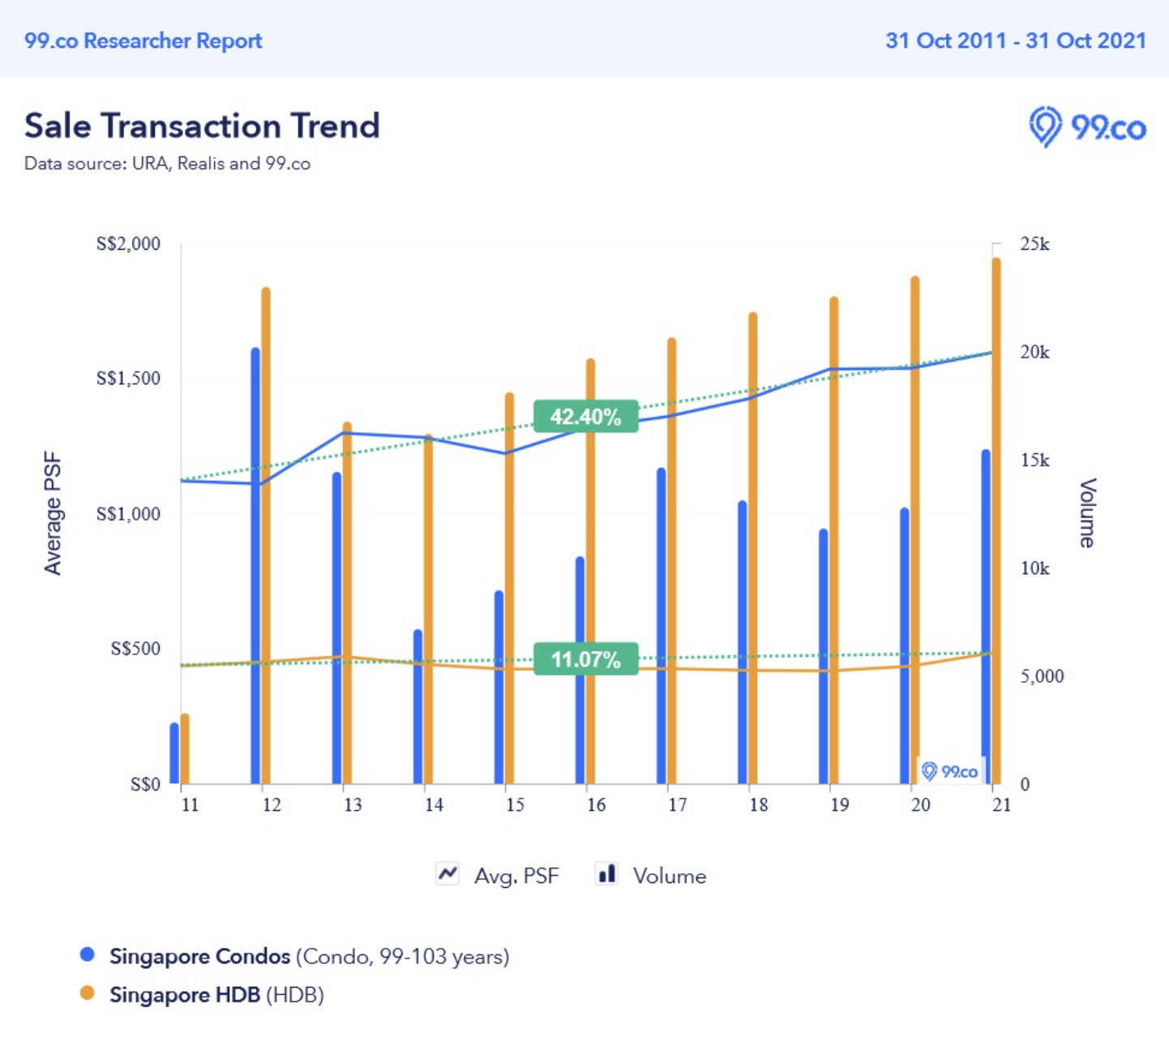Click the blue condo volume bar for year 12

pyautogui.click(x=255, y=568)
